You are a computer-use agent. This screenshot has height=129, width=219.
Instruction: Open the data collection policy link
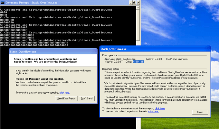(x=153, y=111)
